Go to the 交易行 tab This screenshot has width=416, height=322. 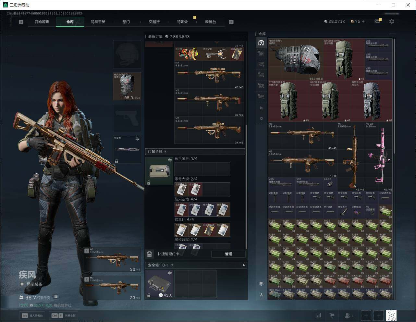coord(154,22)
